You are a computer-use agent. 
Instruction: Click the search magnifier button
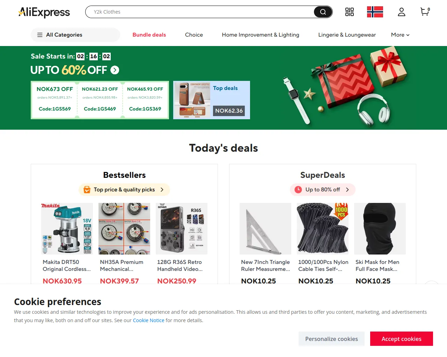[x=323, y=12]
